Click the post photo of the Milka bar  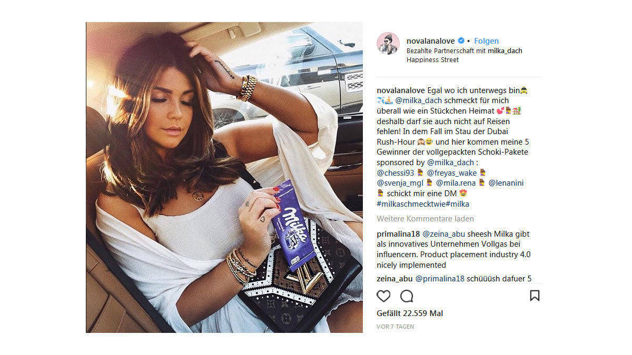[x=224, y=177]
